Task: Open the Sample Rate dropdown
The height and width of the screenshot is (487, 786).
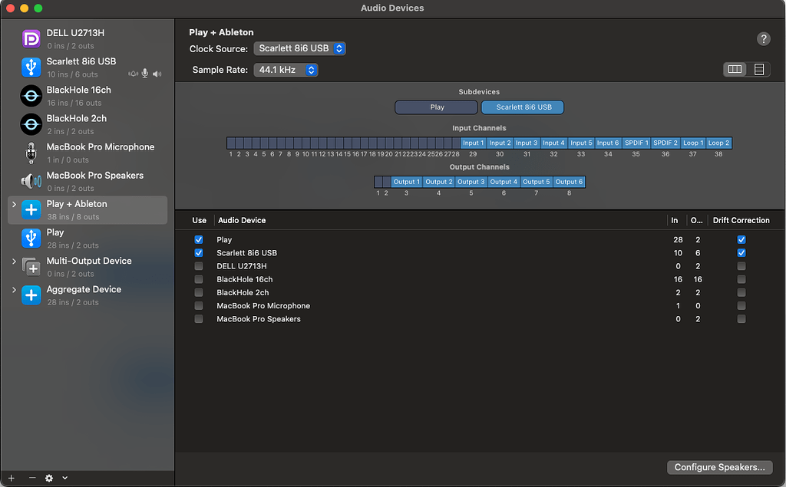Action: [286, 70]
